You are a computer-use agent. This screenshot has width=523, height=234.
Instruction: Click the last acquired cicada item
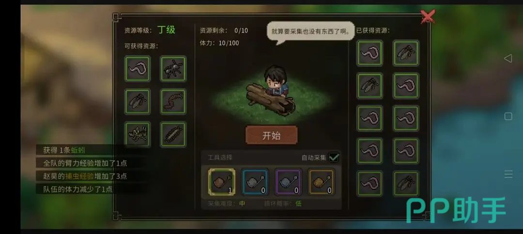[406, 183]
